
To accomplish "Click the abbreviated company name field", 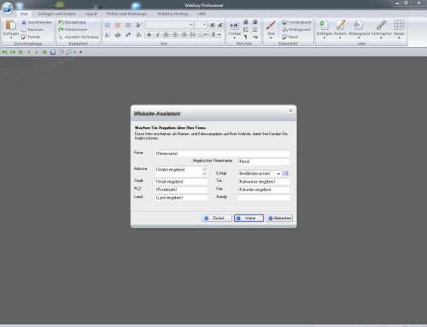I will pyautogui.click(x=263, y=161).
